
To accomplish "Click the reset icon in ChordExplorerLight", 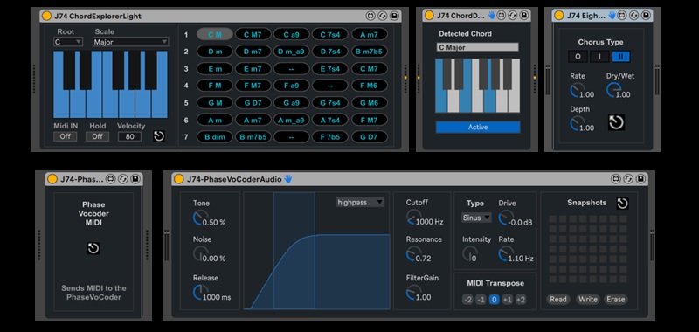I will (x=159, y=136).
